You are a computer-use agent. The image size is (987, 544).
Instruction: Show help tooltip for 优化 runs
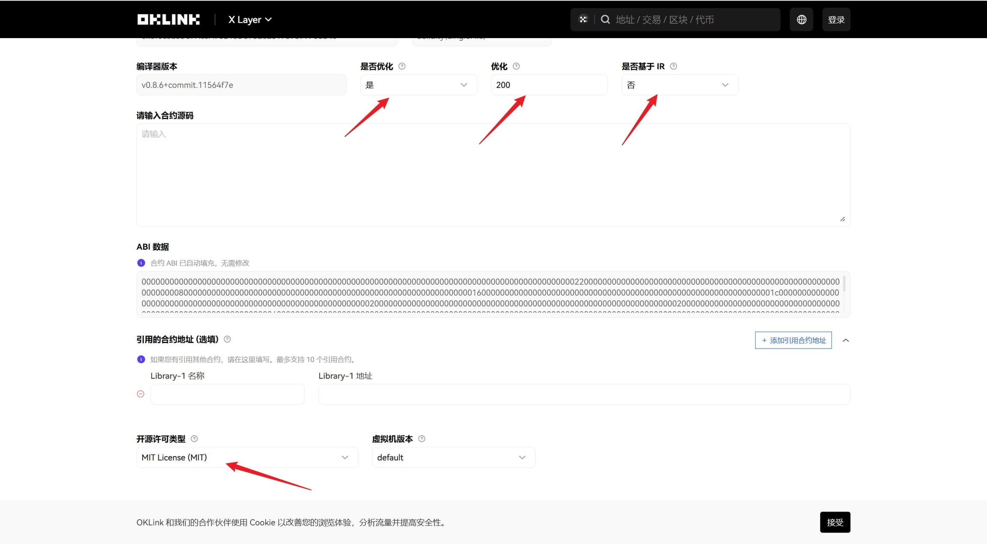[x=516, y=66]
